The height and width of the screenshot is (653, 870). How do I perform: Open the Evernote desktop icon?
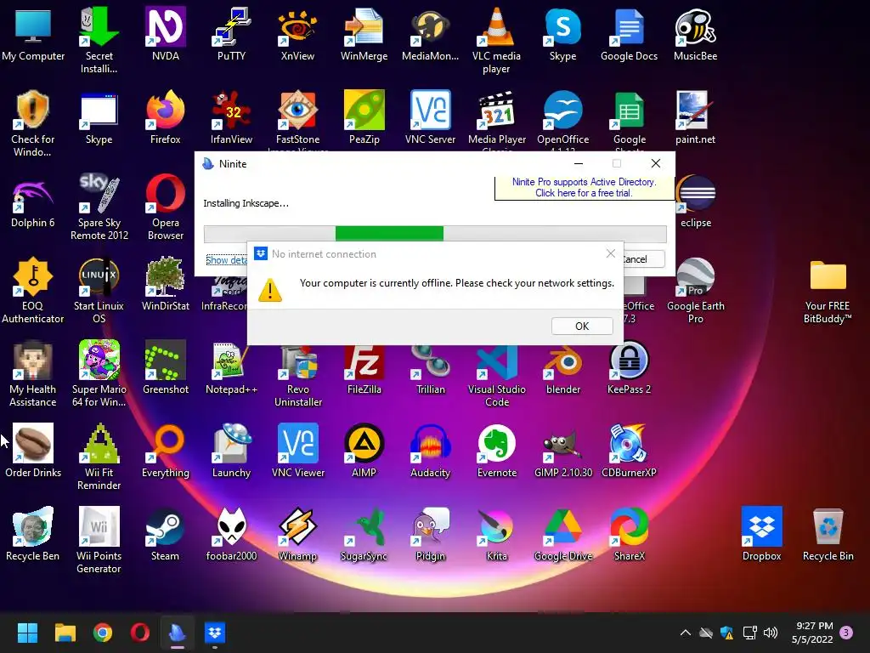(496, 451)
